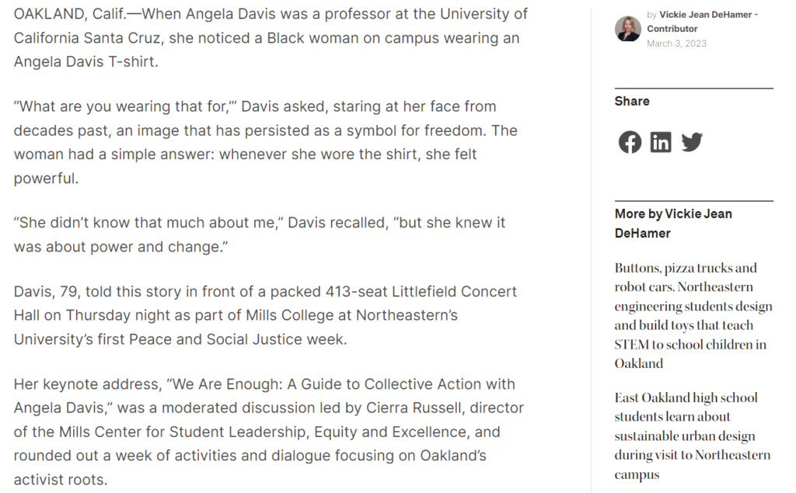Click the paragraph starting 'Davis, 79, told this story'
Screen dimensions: 796x493
[265, 315]
